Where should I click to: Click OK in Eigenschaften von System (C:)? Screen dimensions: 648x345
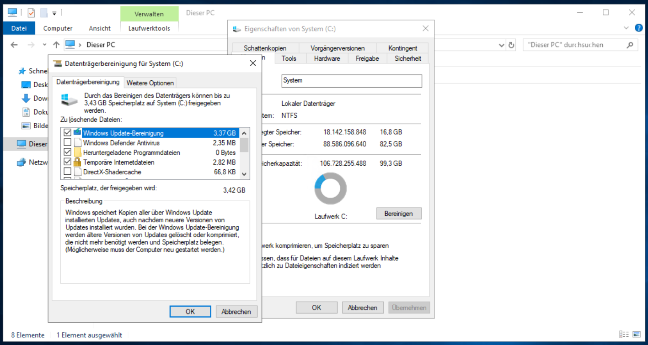tap(316, 308)
